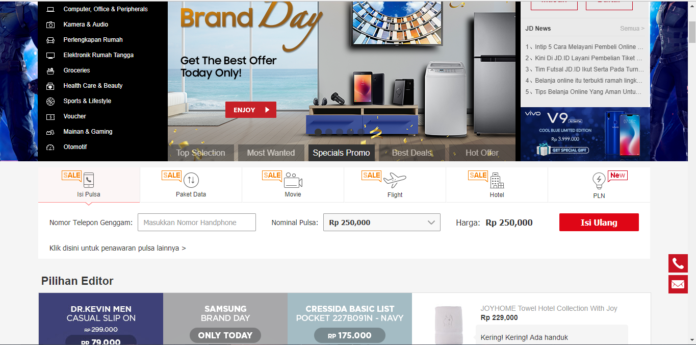The height and width of the screenshot is (345, 696).
Task: Open the Health Care & Beauty category
Action: 93,86
